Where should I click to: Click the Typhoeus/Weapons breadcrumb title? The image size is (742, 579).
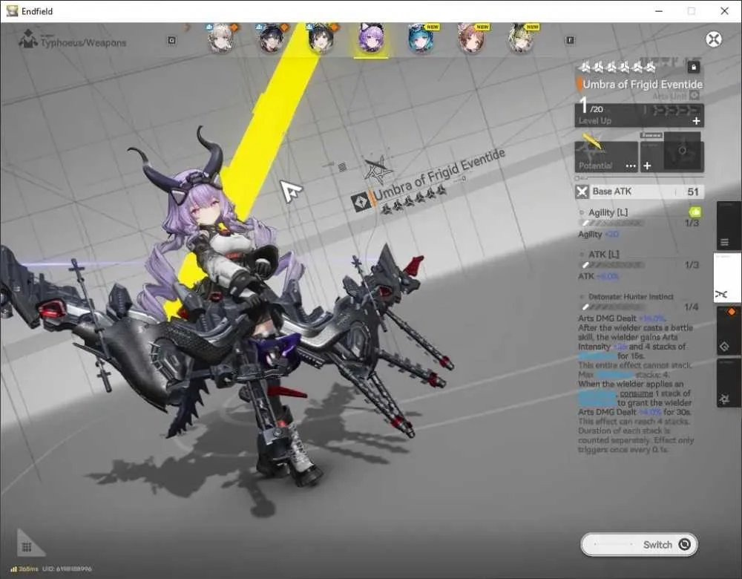[83, 43]
